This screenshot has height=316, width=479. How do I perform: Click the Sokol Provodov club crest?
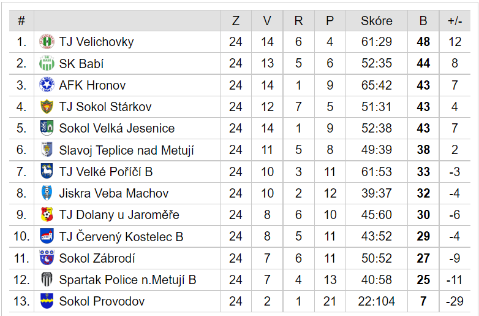47,301
